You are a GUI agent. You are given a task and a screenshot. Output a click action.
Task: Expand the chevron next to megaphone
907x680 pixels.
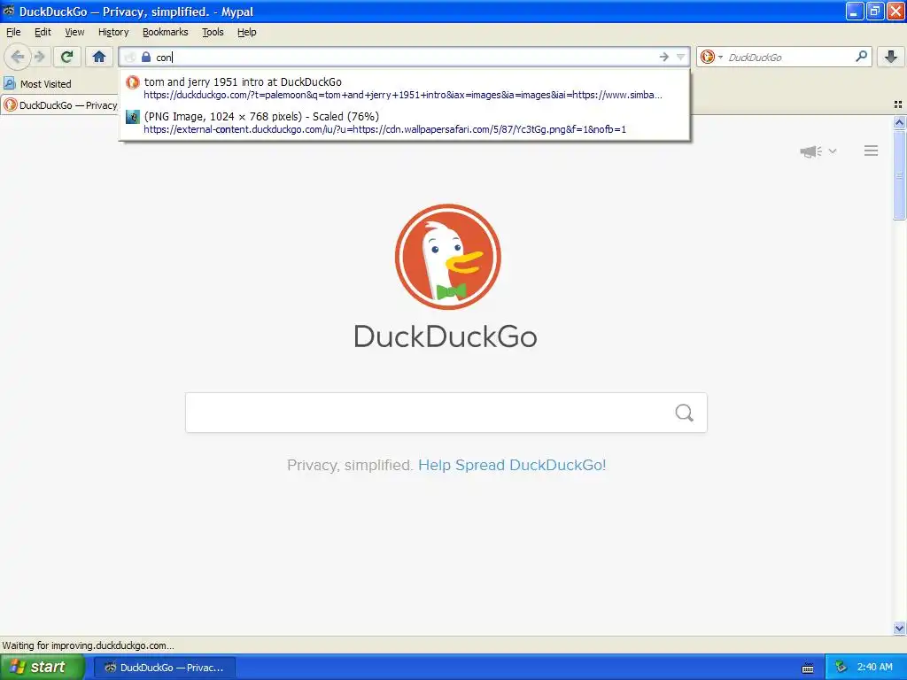click(x=833, y=151)
